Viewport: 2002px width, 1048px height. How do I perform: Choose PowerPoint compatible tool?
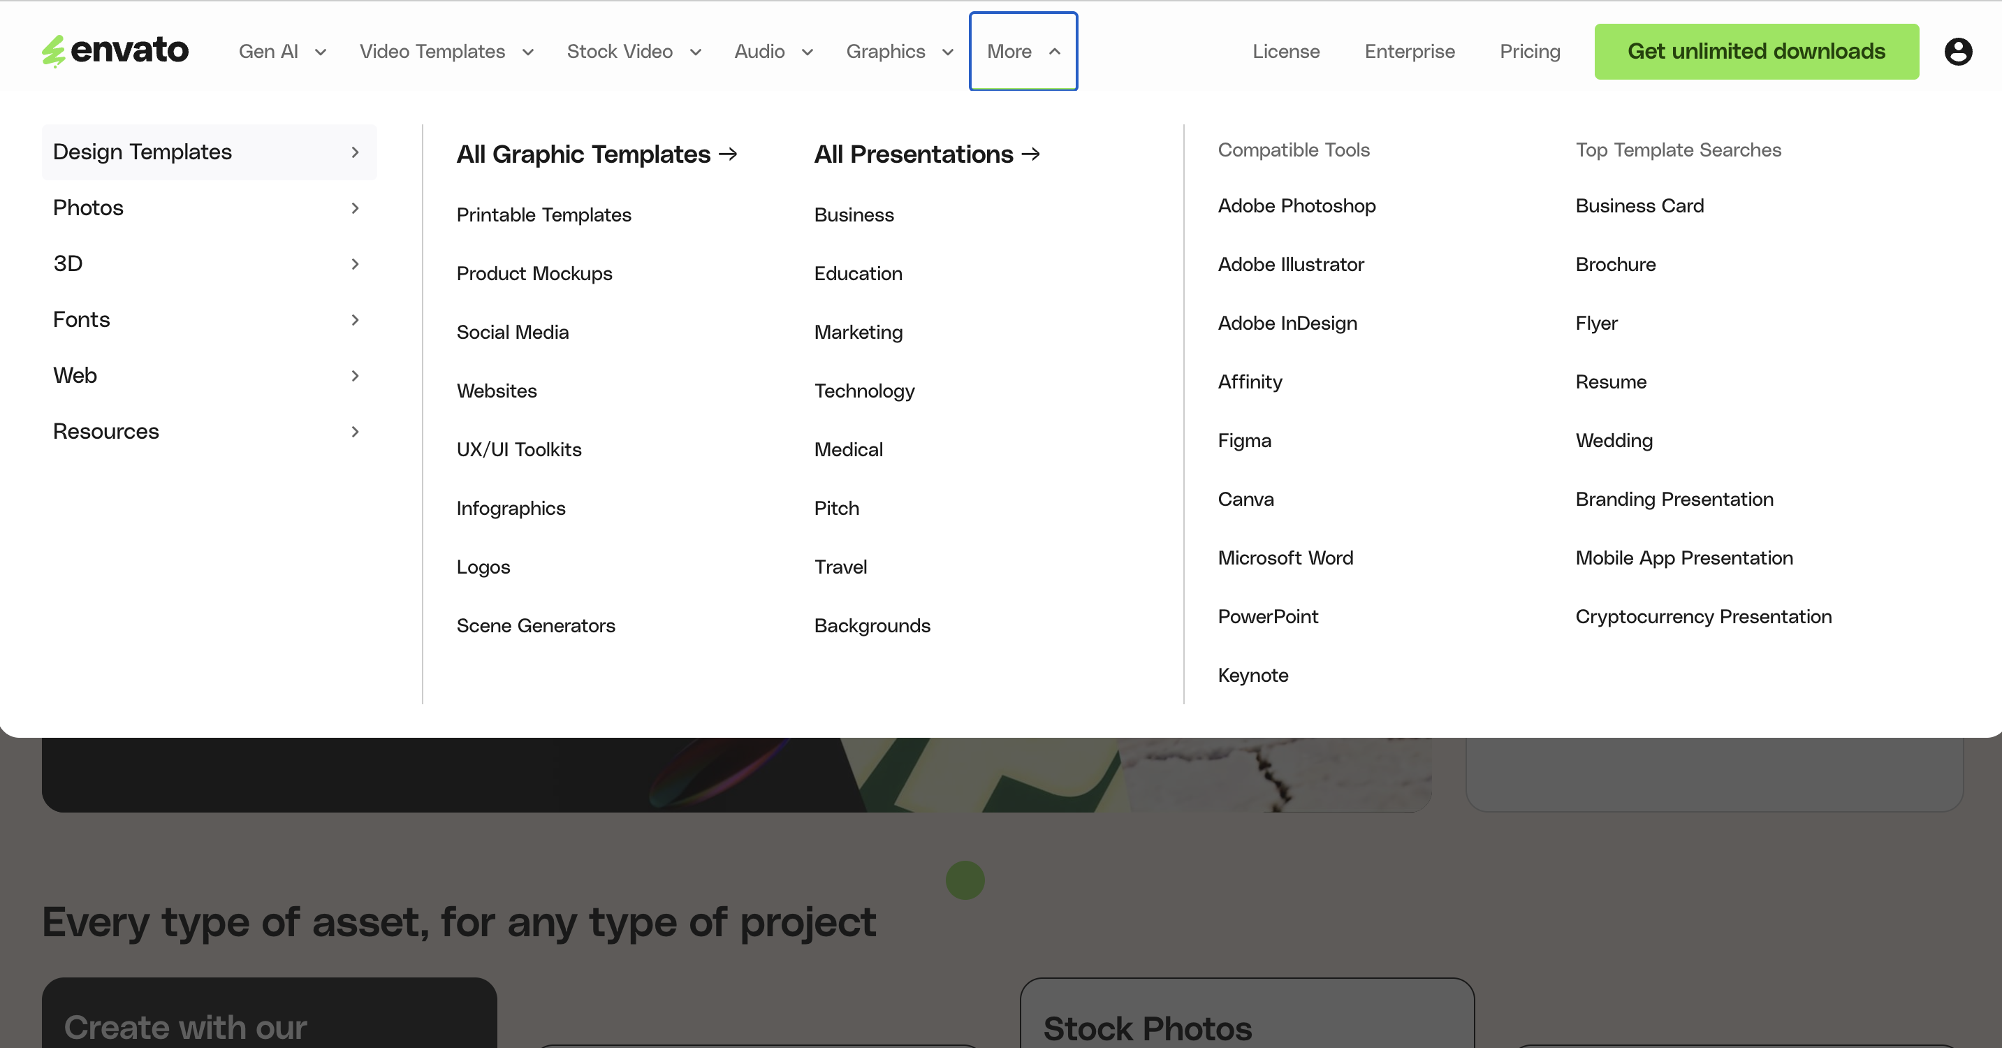click(1268, 616)
